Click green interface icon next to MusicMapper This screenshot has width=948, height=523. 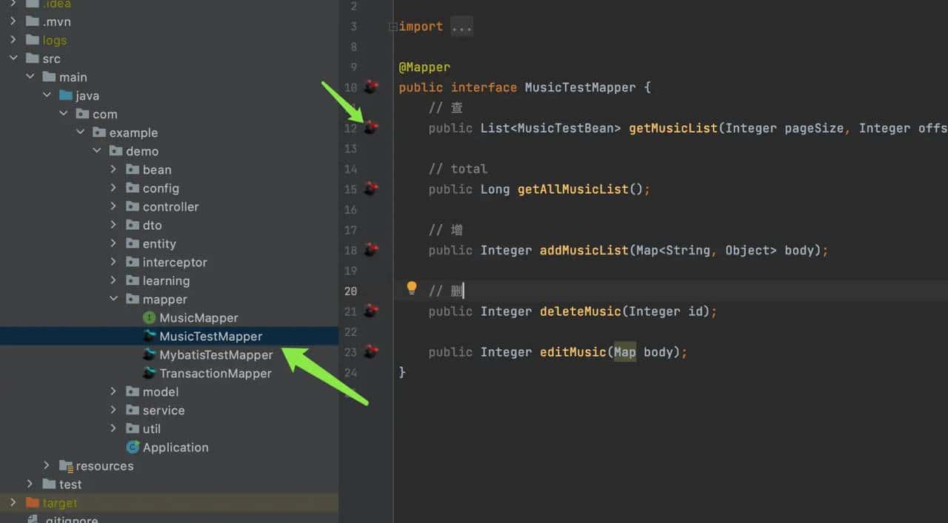click(x=149, y=317)
